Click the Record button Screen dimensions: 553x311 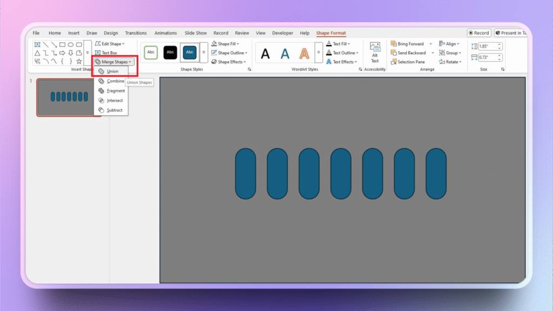coord(478,33)
